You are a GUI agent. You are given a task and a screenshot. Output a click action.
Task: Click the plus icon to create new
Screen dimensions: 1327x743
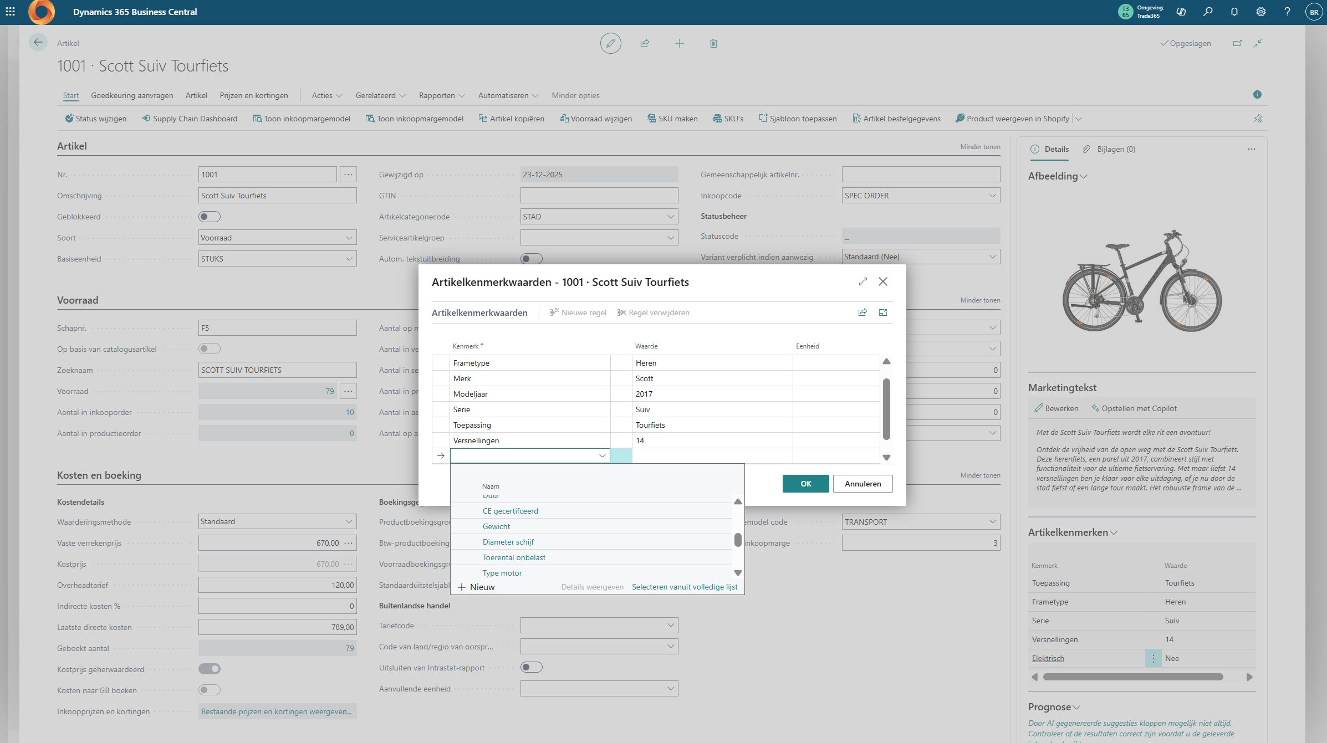(679, 43)
